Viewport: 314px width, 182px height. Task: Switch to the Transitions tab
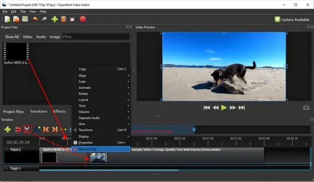pyautogui.click(x=38, y=112)
